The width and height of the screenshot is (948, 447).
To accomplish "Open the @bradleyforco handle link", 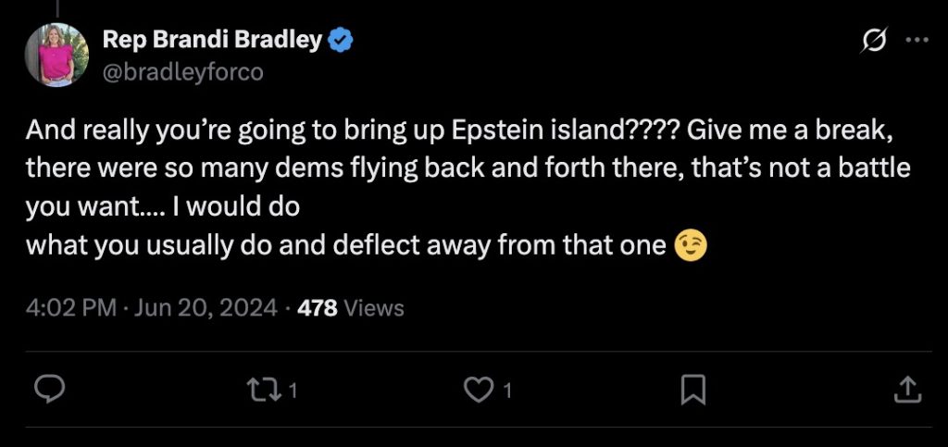I will 182,71.
